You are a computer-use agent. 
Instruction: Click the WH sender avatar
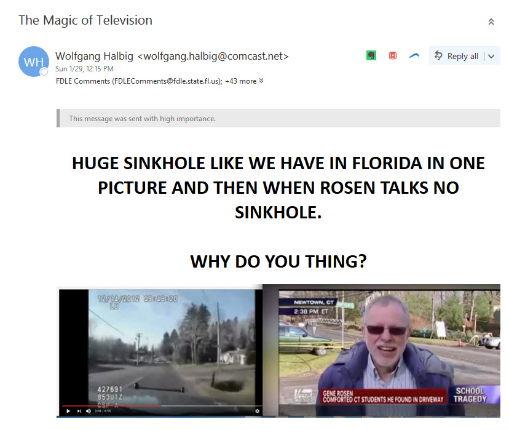pos(33,62)
